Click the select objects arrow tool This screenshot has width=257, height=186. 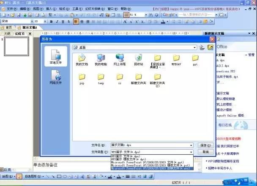point(19,176)
